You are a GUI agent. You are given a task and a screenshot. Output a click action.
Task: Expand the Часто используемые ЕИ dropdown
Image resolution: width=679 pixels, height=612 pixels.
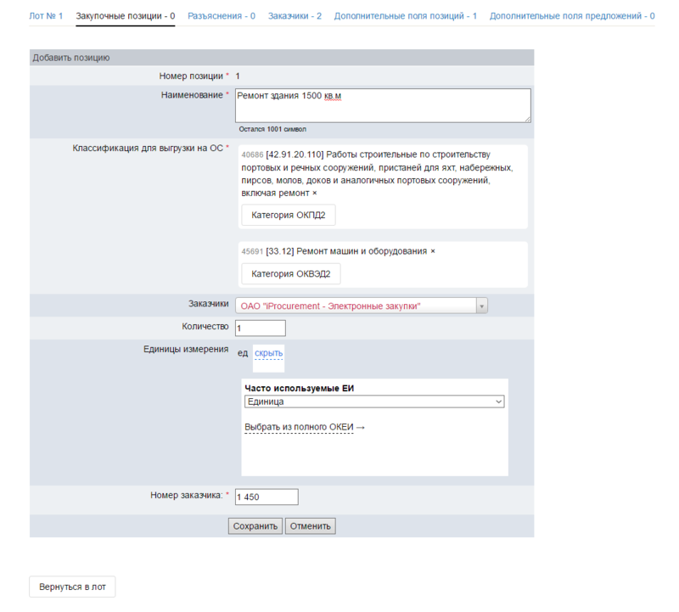coord(374,401)
